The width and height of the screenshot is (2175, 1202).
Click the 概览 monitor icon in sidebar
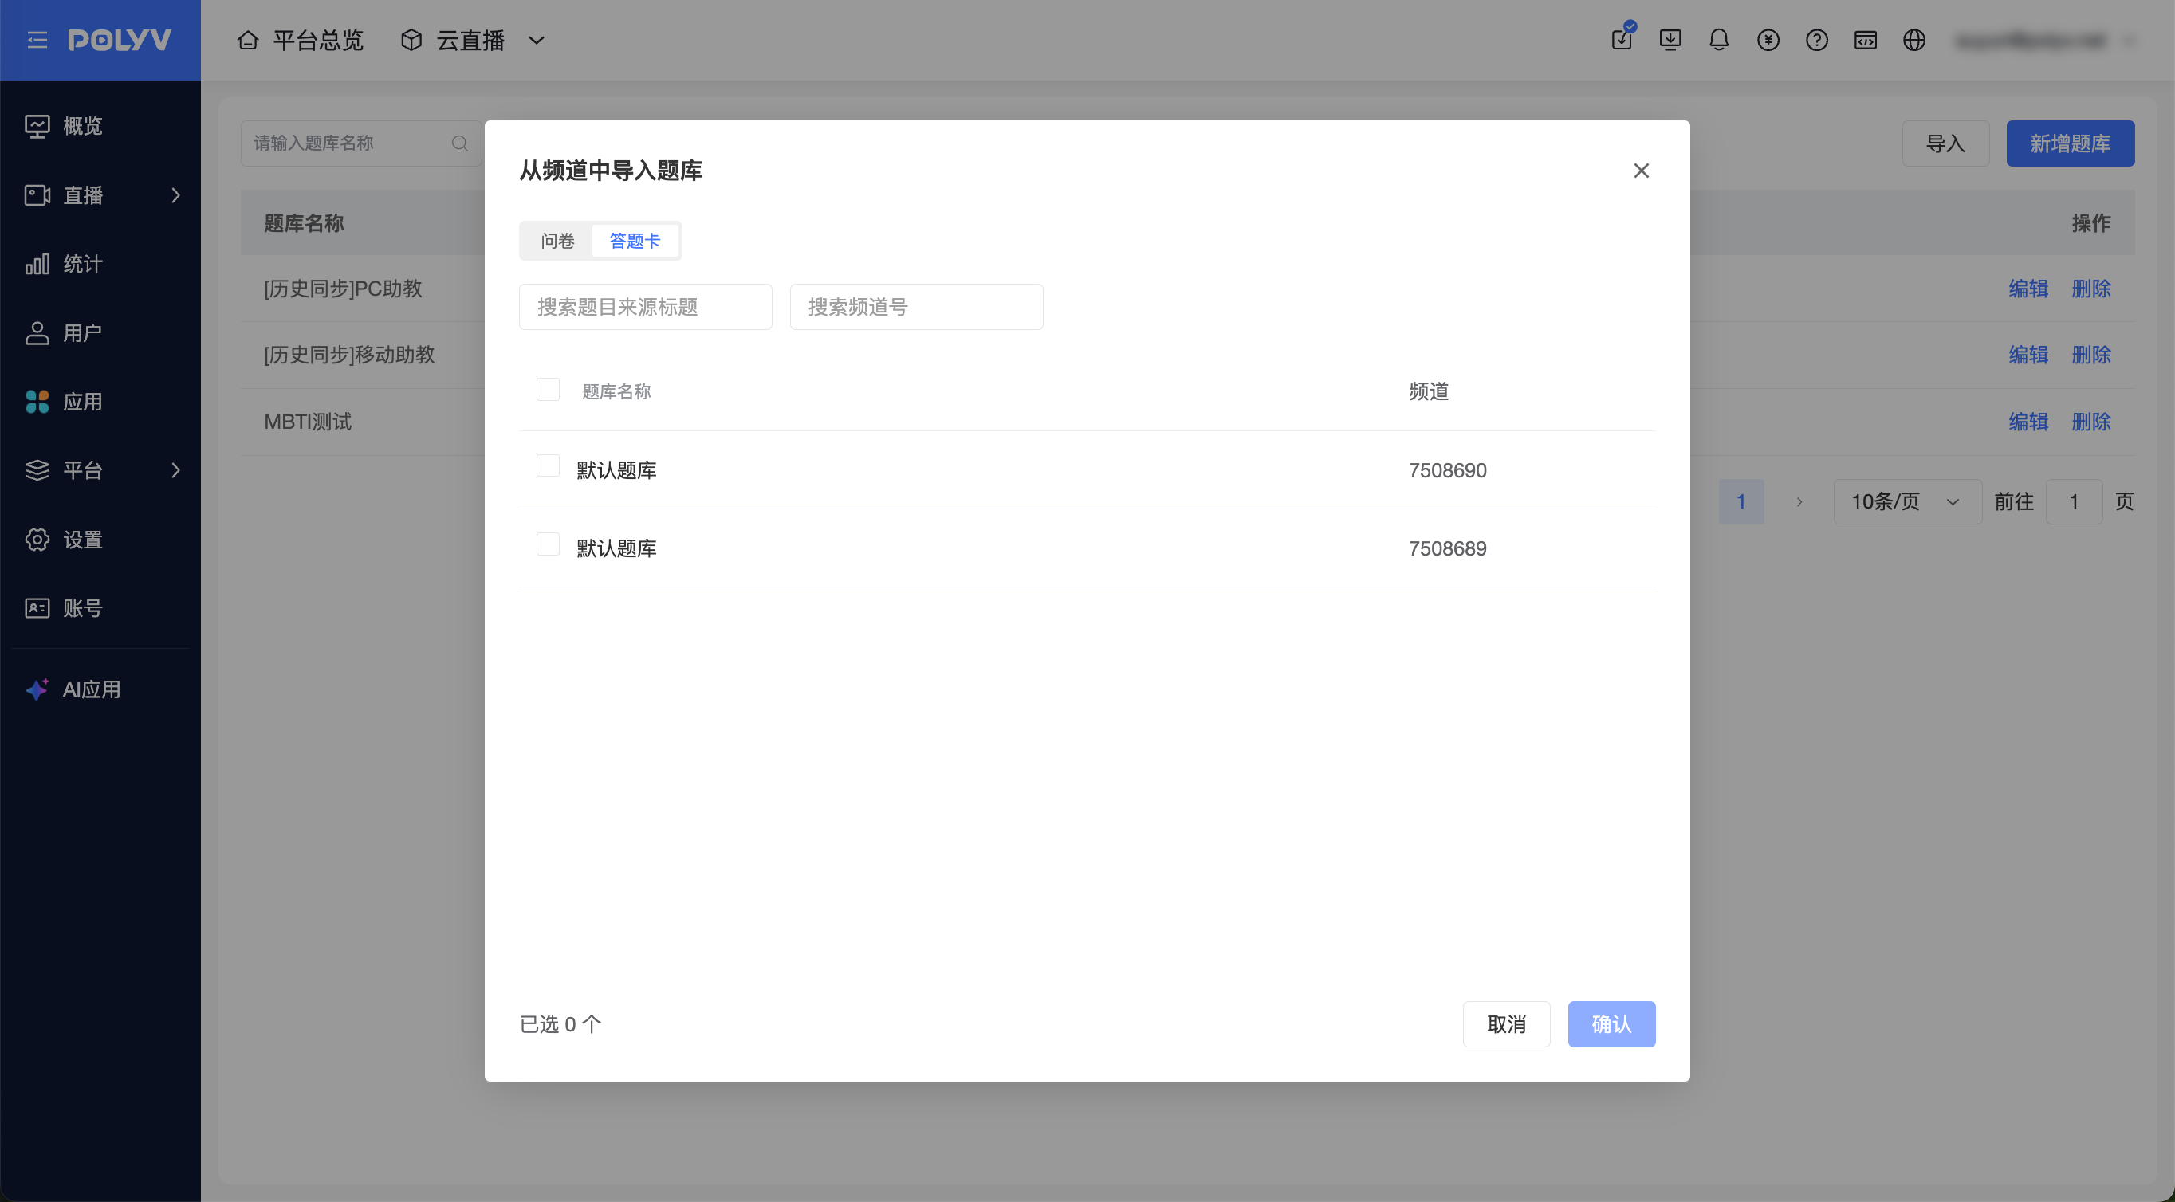(x=37, y=126)
